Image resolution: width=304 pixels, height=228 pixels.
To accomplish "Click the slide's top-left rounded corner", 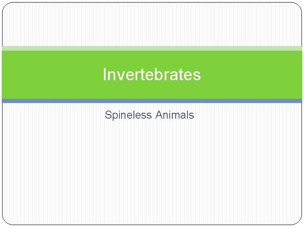I will point(6,6).
